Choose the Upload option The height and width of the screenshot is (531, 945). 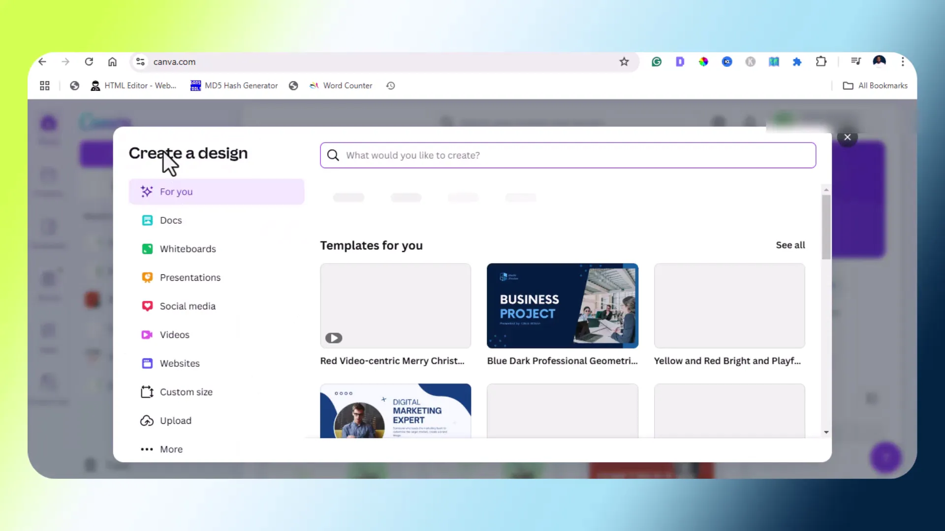pos(217,421)
